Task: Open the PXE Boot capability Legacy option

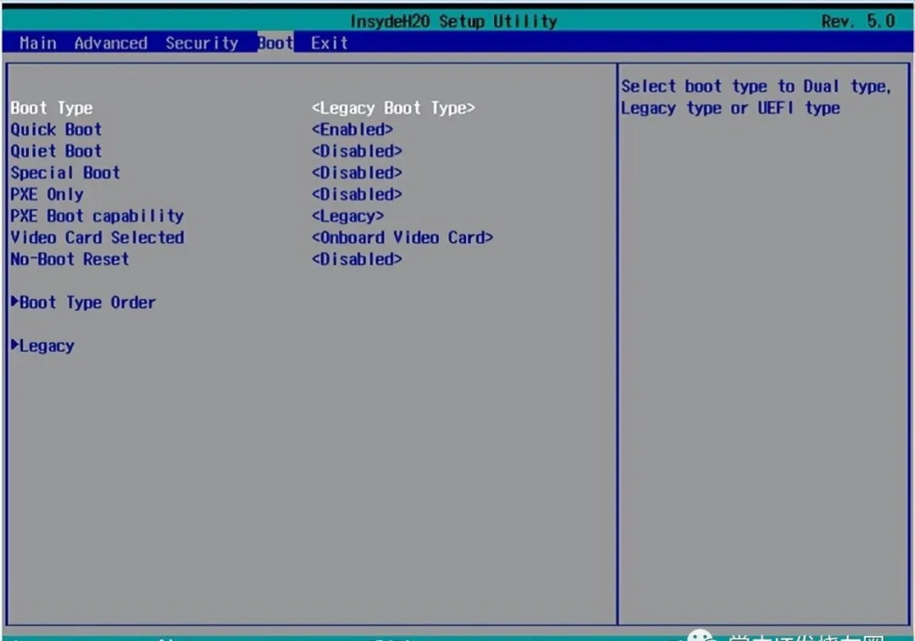Action: pos(347,216)
